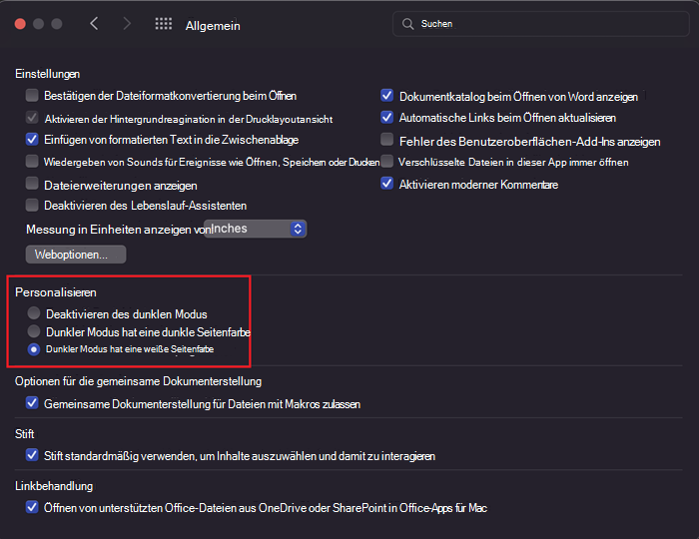Choose Dunkler Modus hat eine weiße Seitenfarbe
The image size is (699, 539).
click(x=34, y=349)
